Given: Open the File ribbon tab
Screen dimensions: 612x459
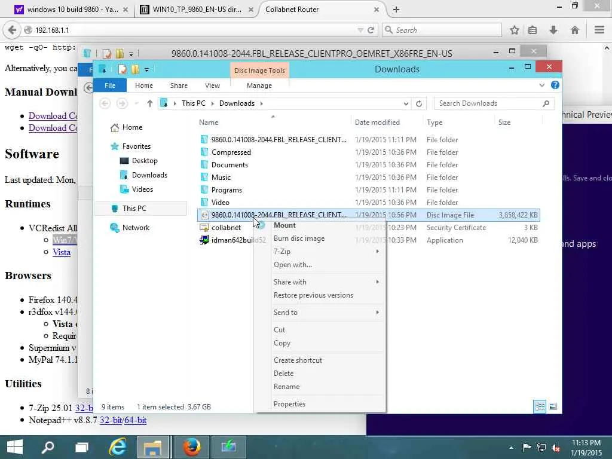Looking at the screenshot, I should pyautogui.click(x=110, y=85).
